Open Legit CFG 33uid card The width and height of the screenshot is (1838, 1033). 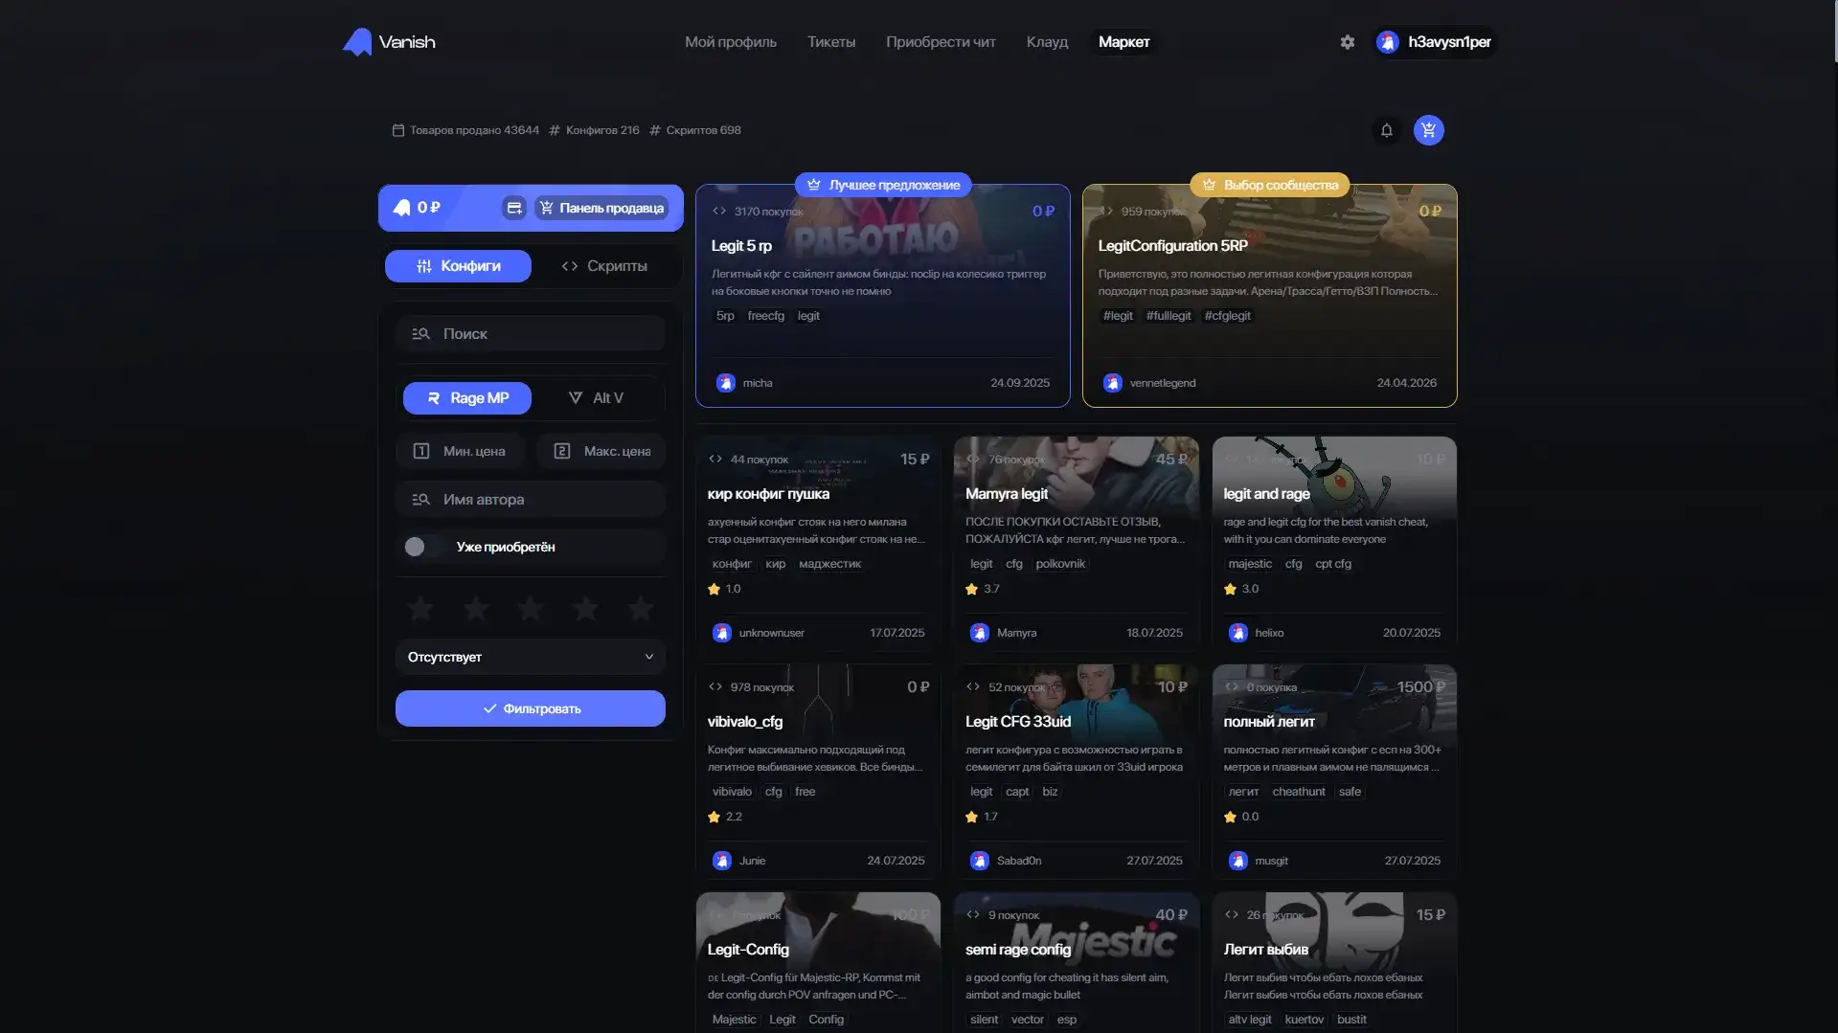pyautogui.click(x=1076, y=772)
